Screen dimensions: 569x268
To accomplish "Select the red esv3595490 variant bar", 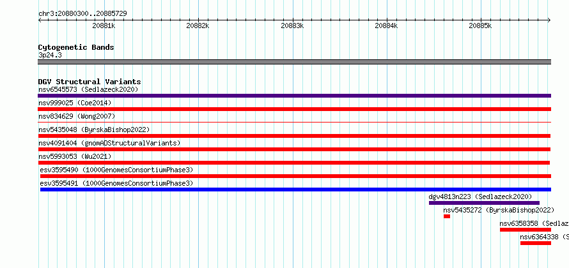I will (x=295, y=176).
